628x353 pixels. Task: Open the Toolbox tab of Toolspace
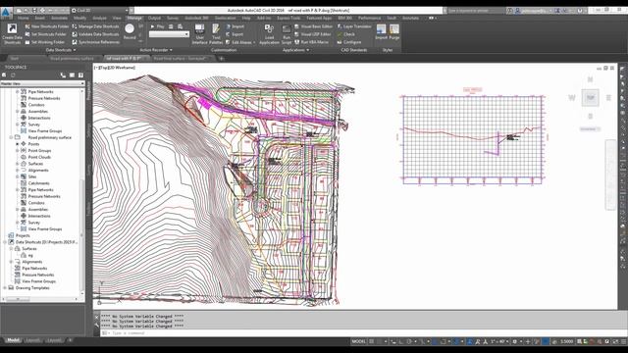89,209
